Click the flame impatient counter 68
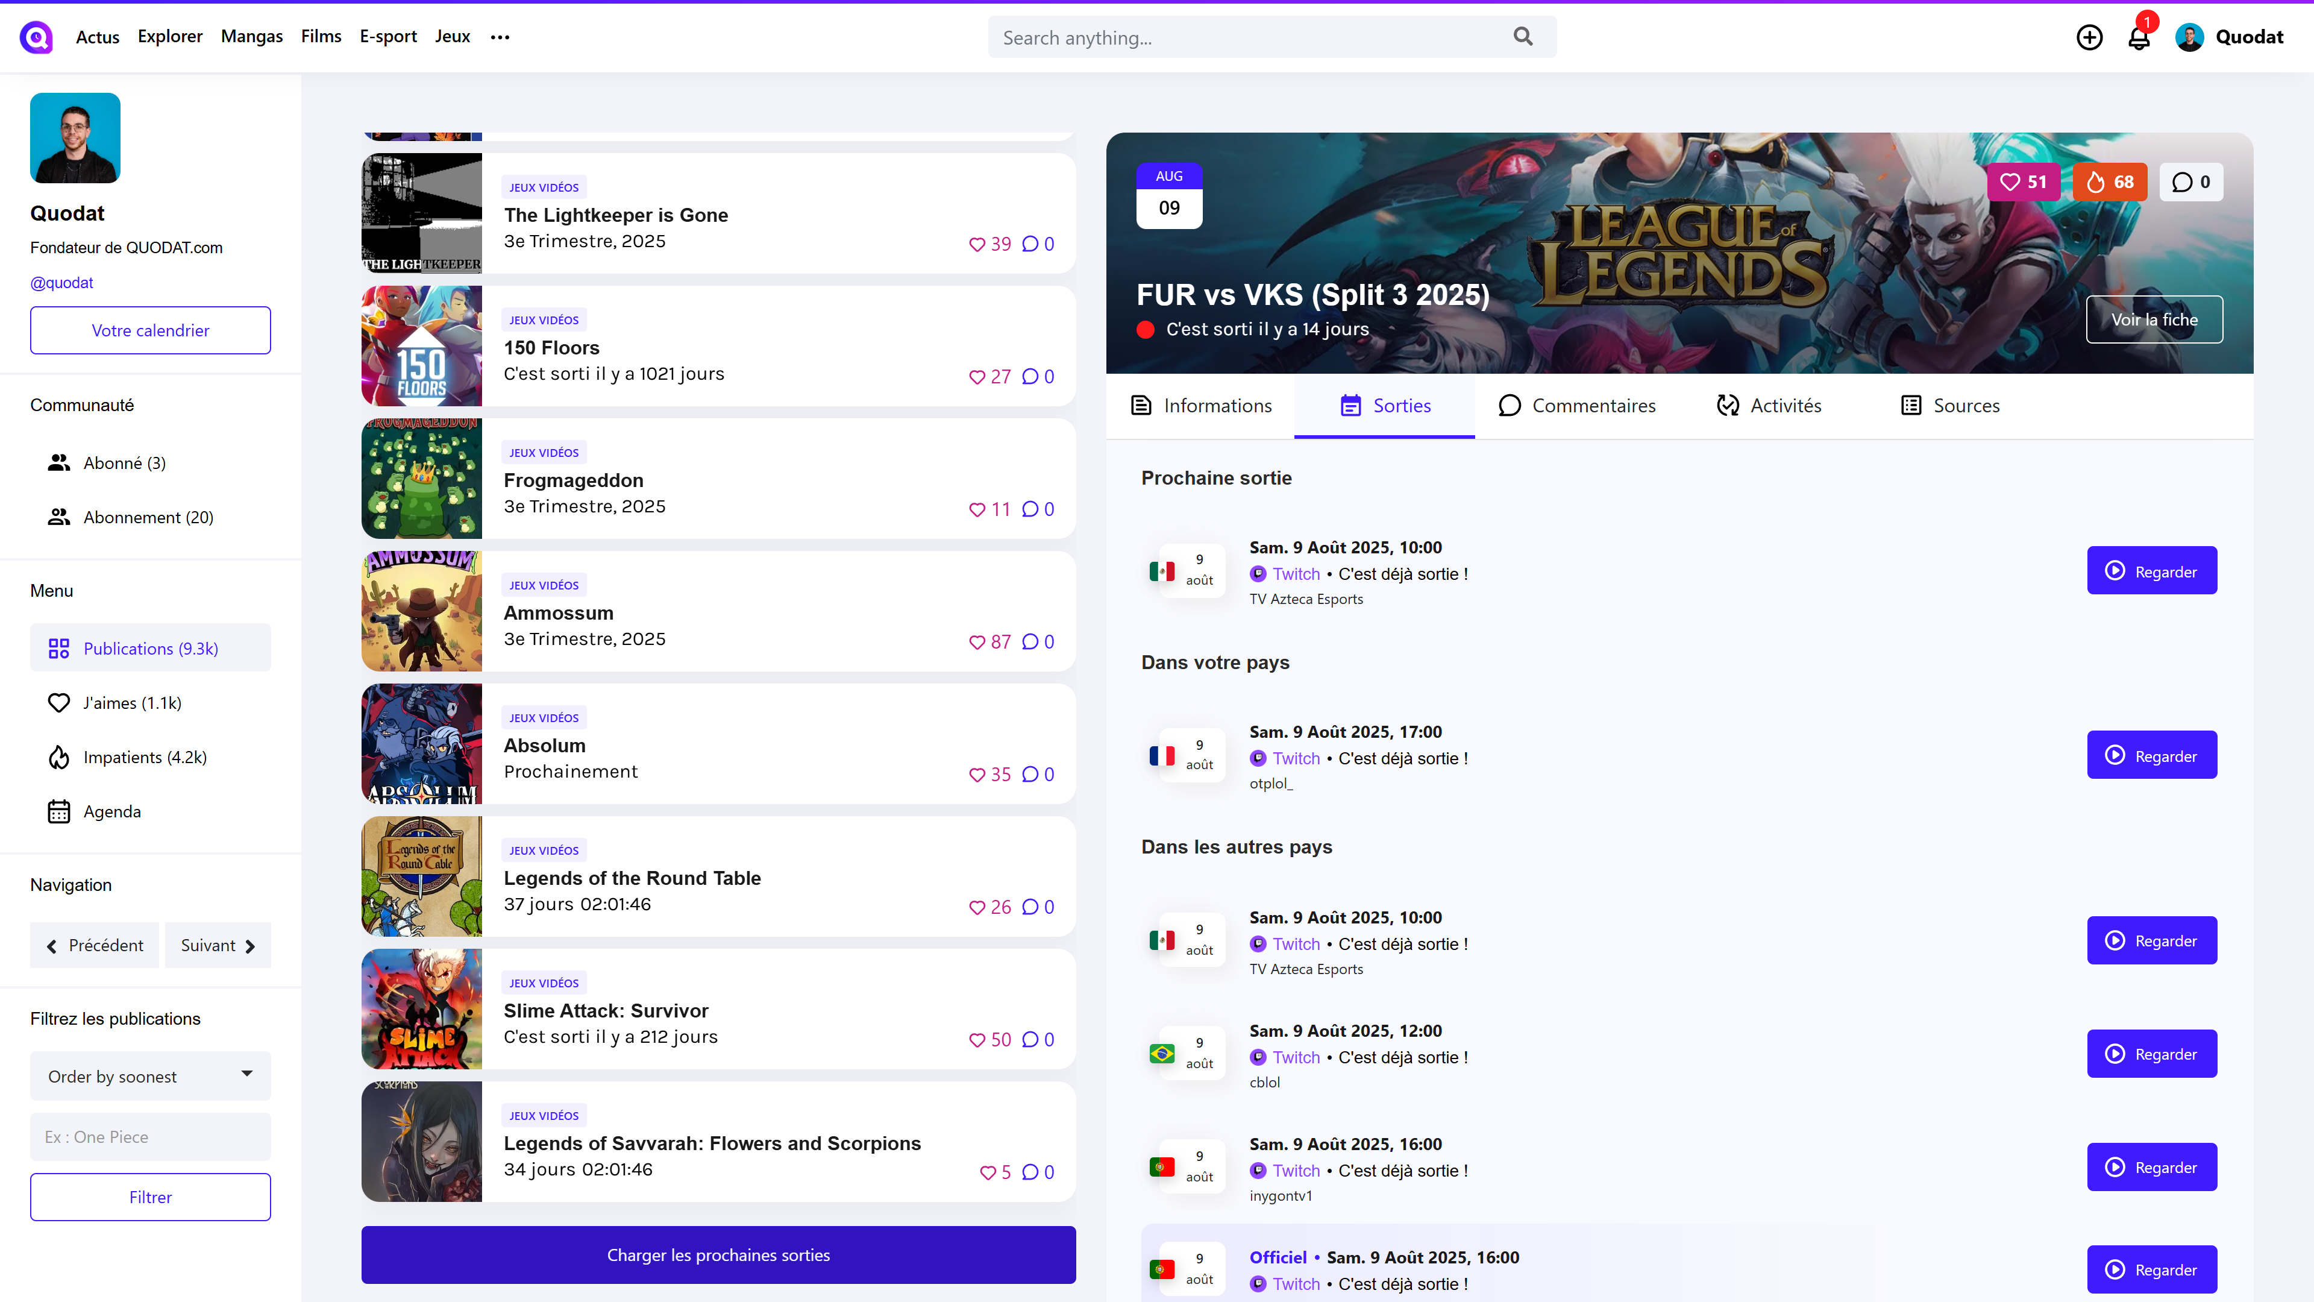Image resolution: width=2314 pixels, height=1302 pixels. pos(2109,183)
